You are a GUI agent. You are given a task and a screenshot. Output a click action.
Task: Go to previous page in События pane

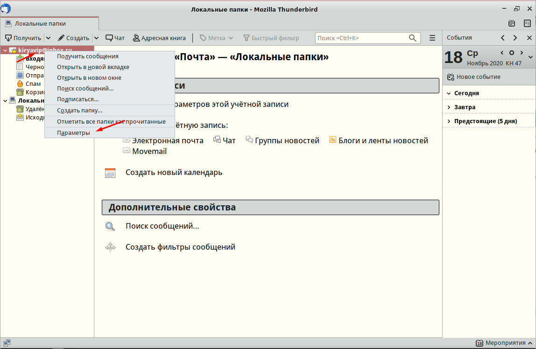pos(503,38)
